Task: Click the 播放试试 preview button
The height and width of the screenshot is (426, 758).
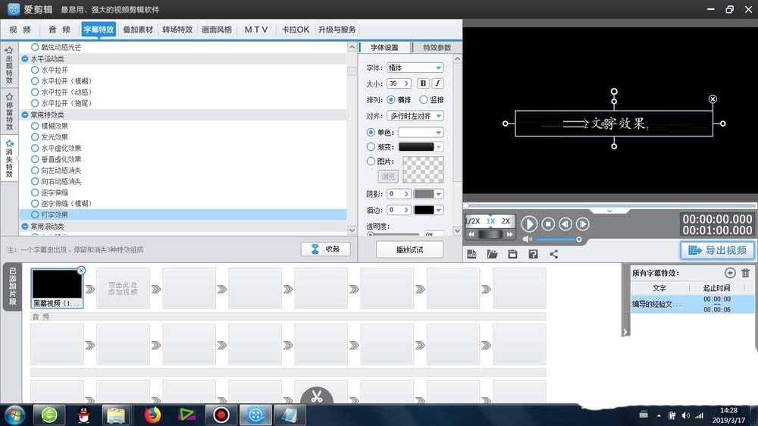Action: point(409,249)
